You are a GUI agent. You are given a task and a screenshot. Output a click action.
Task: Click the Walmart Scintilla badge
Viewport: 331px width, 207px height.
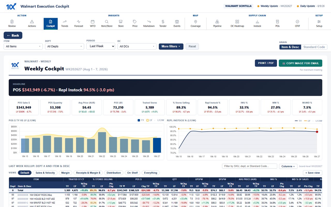[238, 6]
